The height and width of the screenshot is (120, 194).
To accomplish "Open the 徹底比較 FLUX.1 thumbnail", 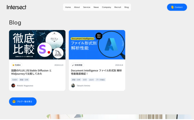I will (x=37, y=45).
